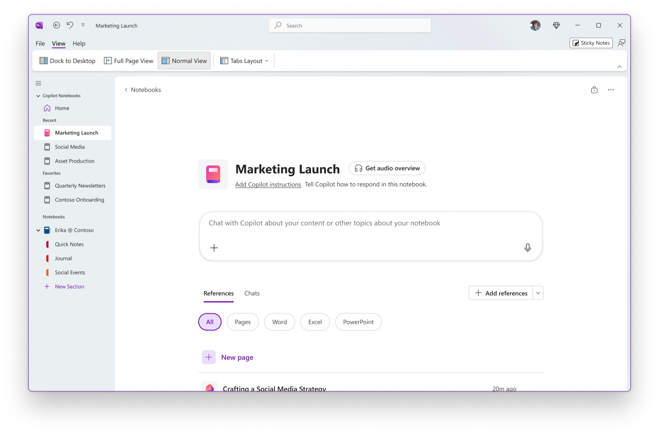Select the Pages filter chip
Image resolution: width=659 pixels, height=434 pixels.
pyautogui.click(x=242, y=322)
